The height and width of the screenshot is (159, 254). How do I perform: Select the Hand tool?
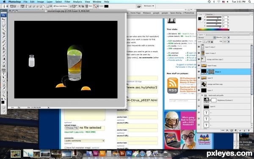[3, 92]
